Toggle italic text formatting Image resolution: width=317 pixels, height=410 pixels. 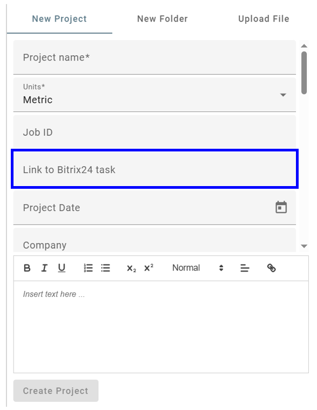click(44, 268)
